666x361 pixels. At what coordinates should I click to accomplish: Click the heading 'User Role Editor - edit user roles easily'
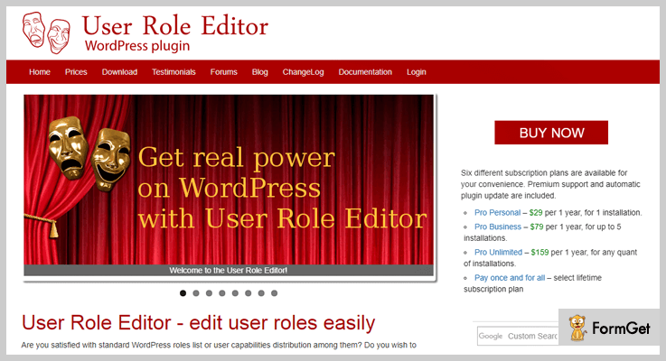tap(199, 323)
